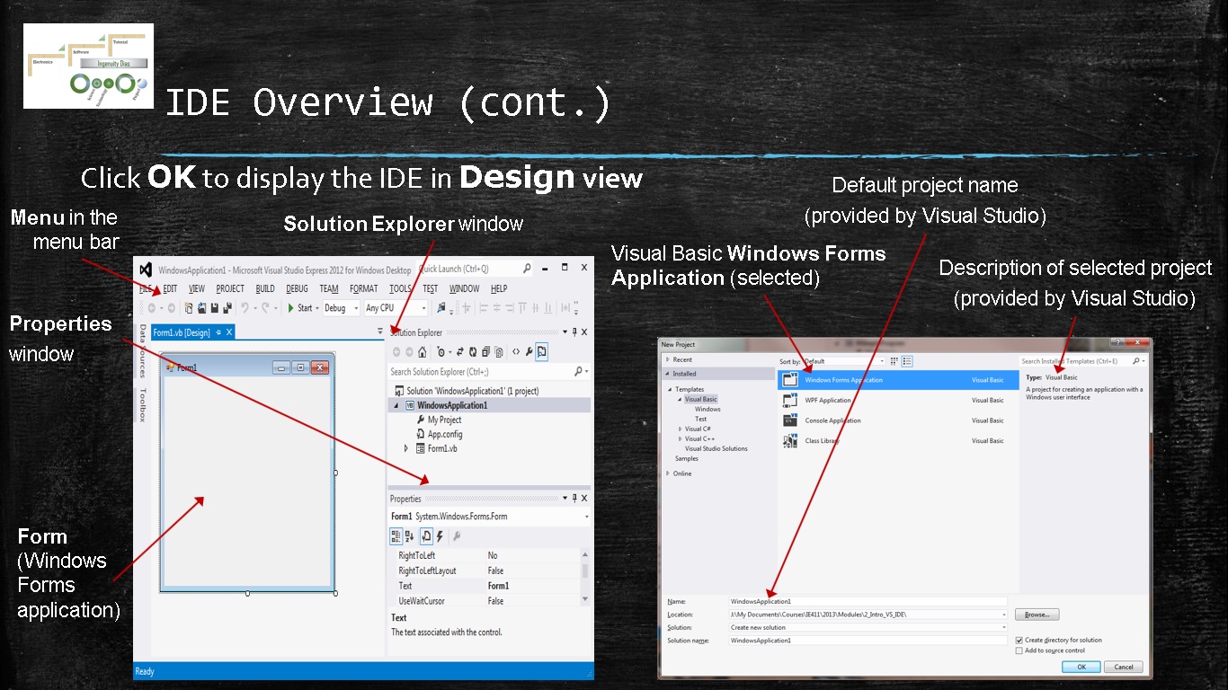Open the FORMAT menu

364,288
